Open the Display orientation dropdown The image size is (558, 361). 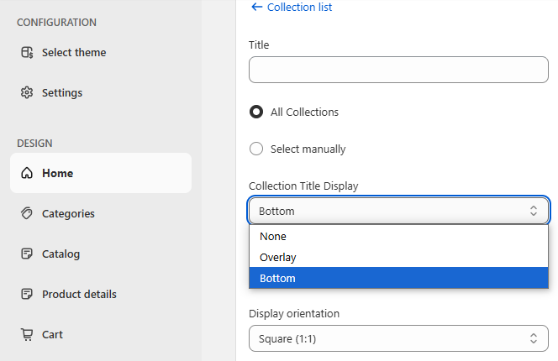pos(398,338)
